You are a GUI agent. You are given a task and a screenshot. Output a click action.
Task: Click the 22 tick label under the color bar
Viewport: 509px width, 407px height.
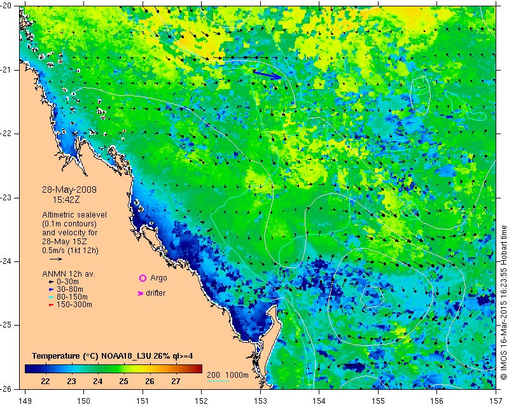pyautogui.click(x=45, y=382)
